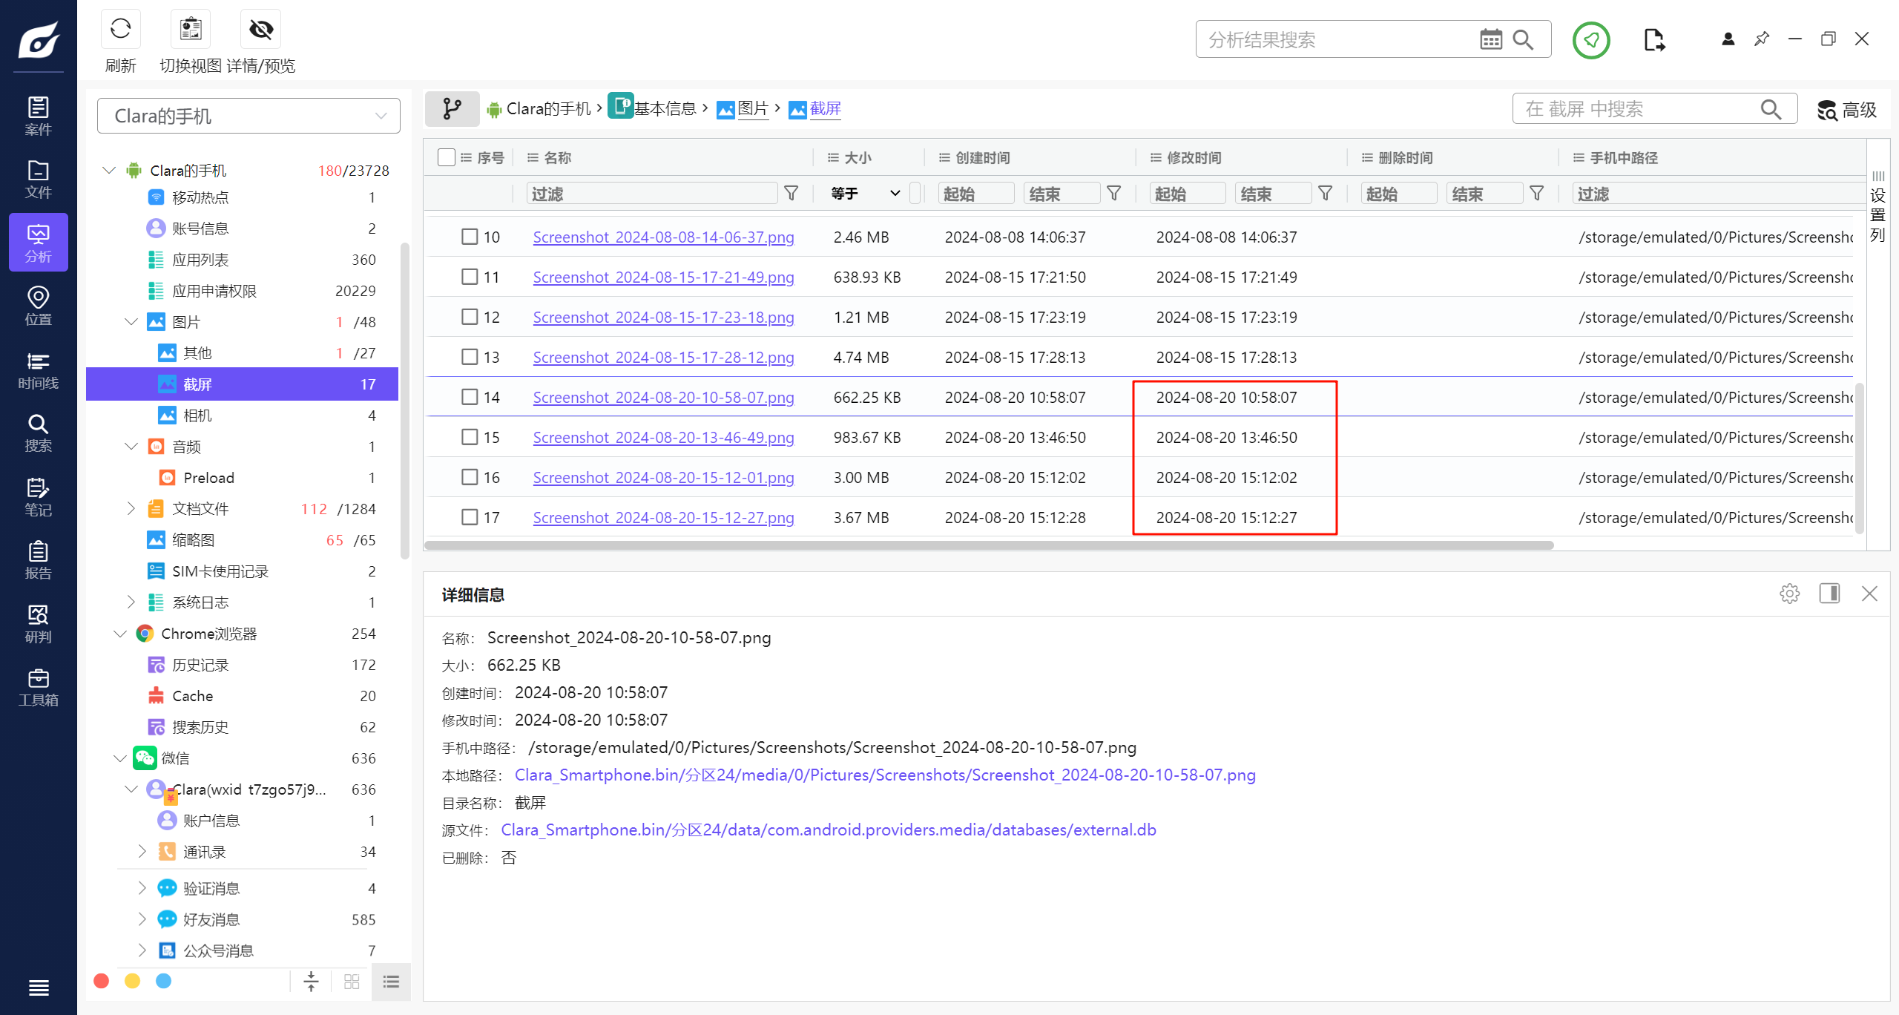Viewport: 1899px width, 1015px height.
Task: Toggle the details/preview eye icon
Action: click(x=260, y=30)
